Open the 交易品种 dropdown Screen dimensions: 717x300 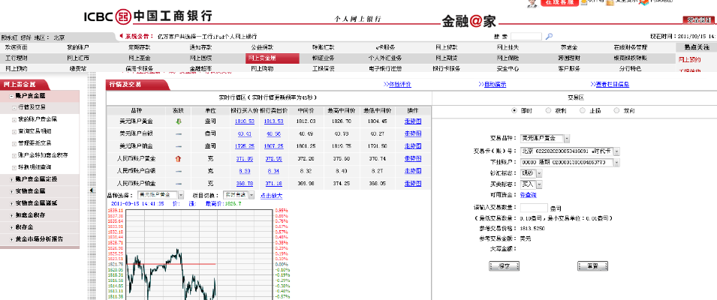(565, 139)
